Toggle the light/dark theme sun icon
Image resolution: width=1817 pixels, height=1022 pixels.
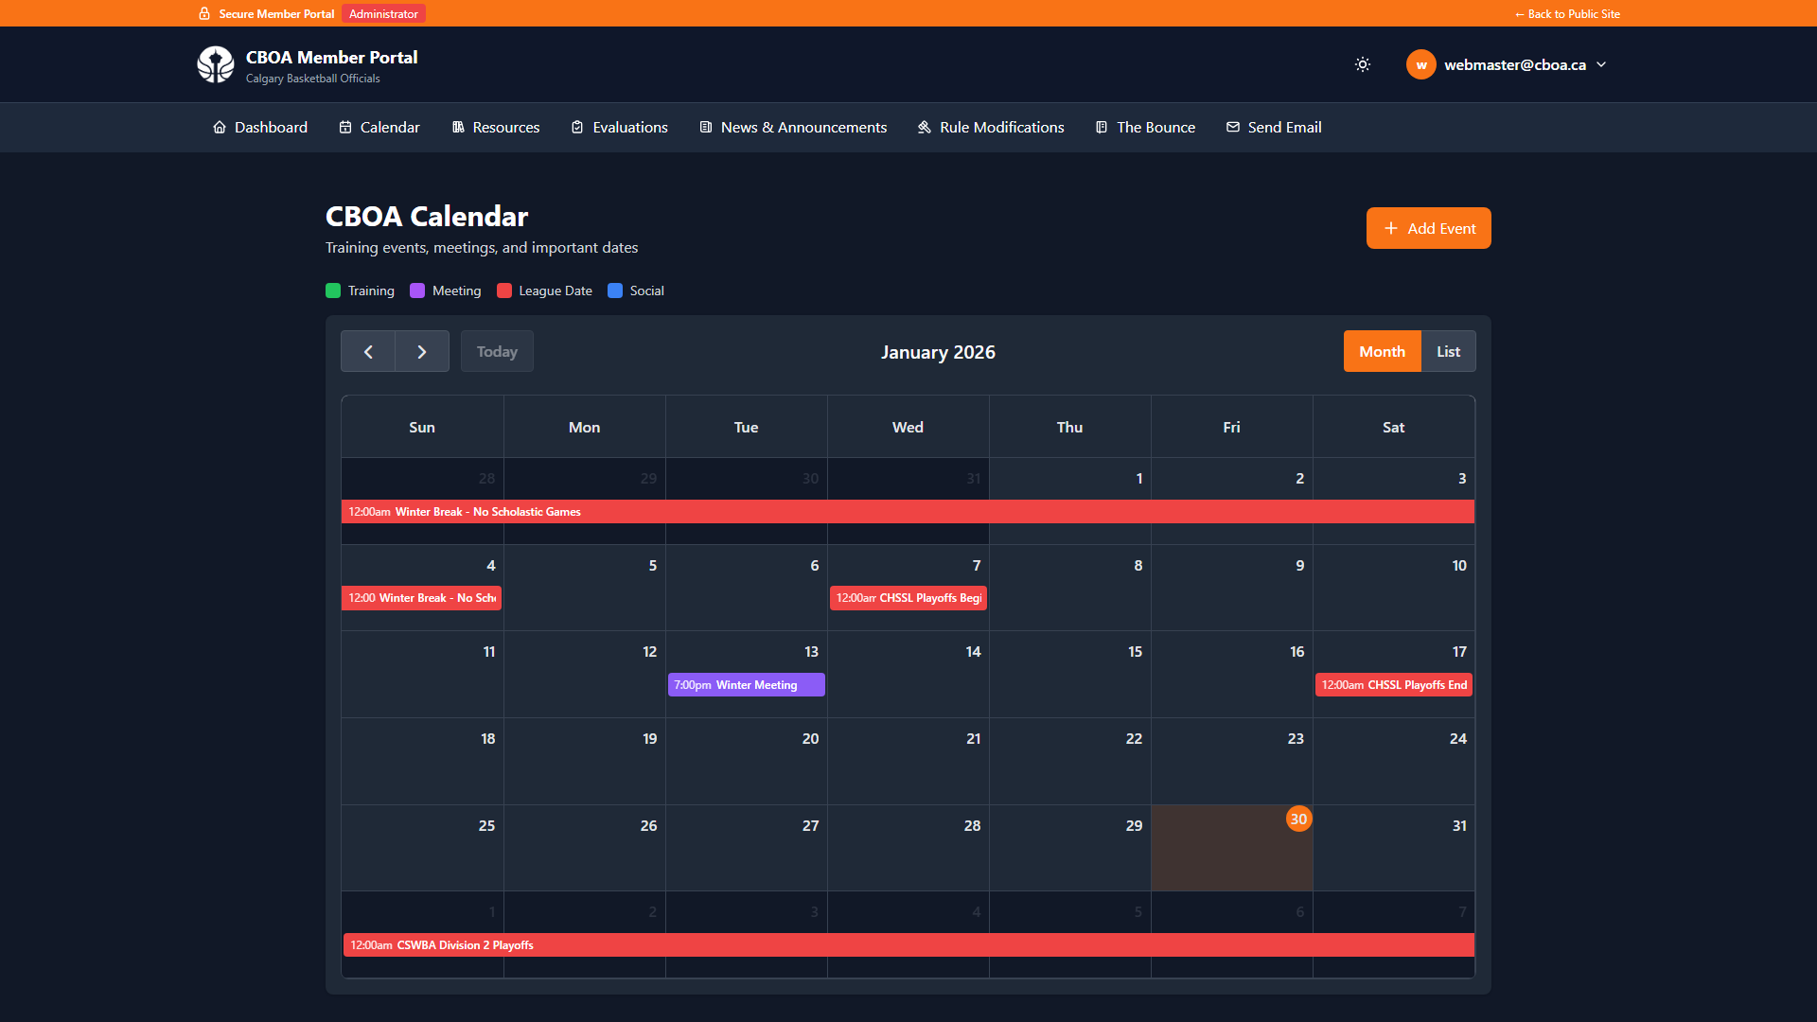coord(1363,64)
